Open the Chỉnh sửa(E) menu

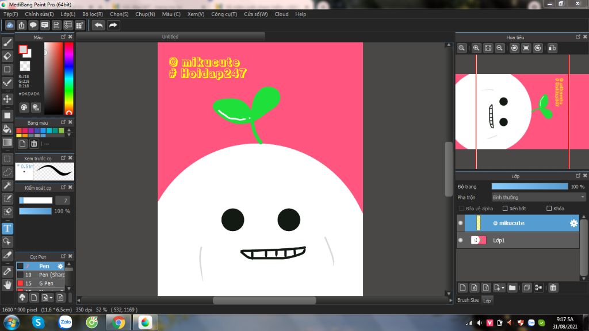point(40,14)
